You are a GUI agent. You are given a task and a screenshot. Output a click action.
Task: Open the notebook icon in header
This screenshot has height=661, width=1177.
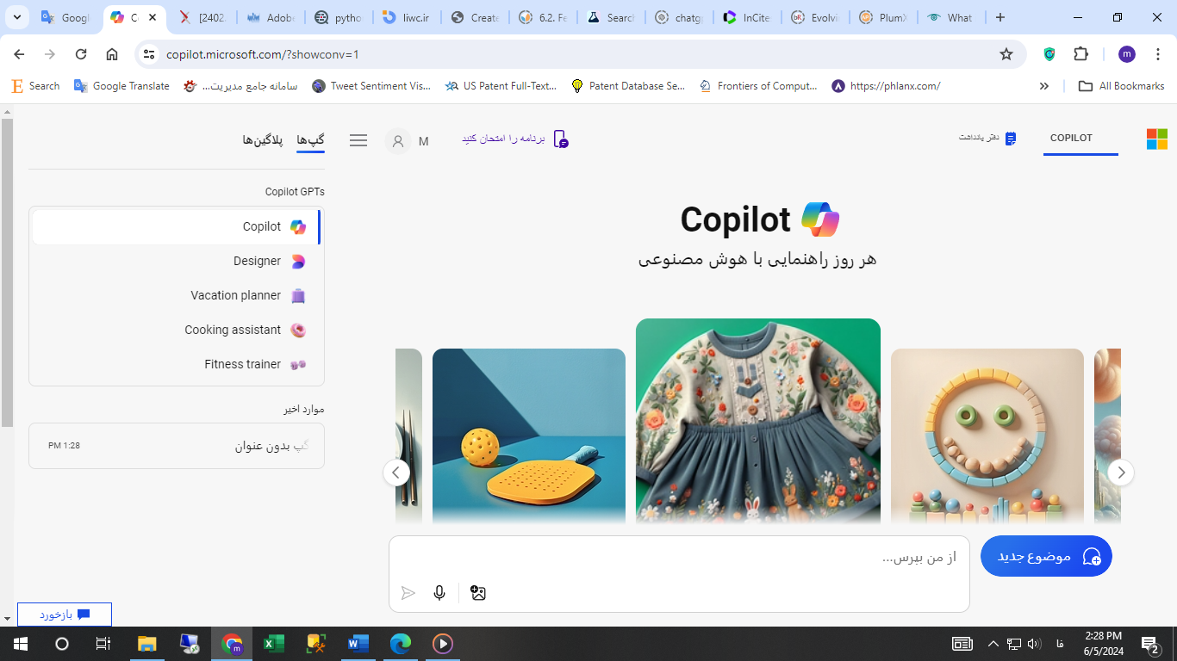click(x=1011, y=139)
